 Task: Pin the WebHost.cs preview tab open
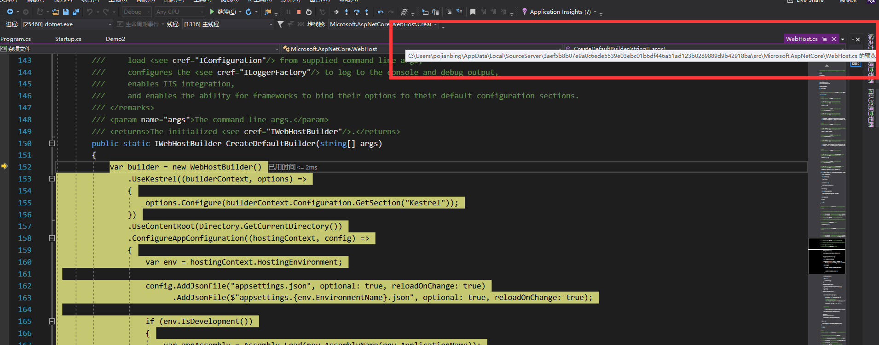click(825, 39)
